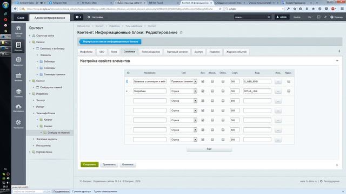
Task: Click the wrench developer icon in browser toolbar
Action: pyautogui.click(x=288, y=9)
